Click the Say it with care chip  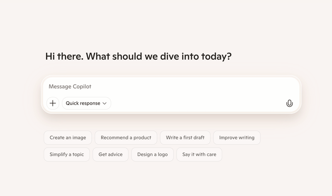tap(199, 154)
